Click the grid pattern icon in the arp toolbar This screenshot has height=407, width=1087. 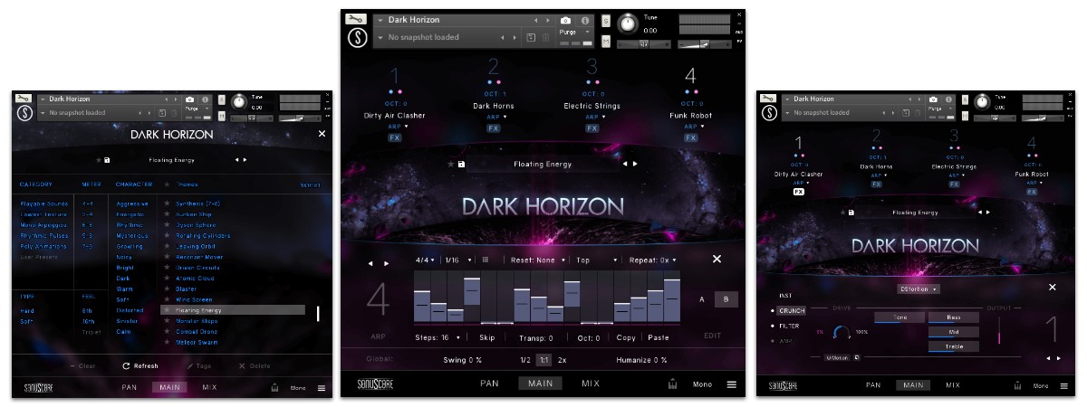pyautogui.click(x=485, y=260)
